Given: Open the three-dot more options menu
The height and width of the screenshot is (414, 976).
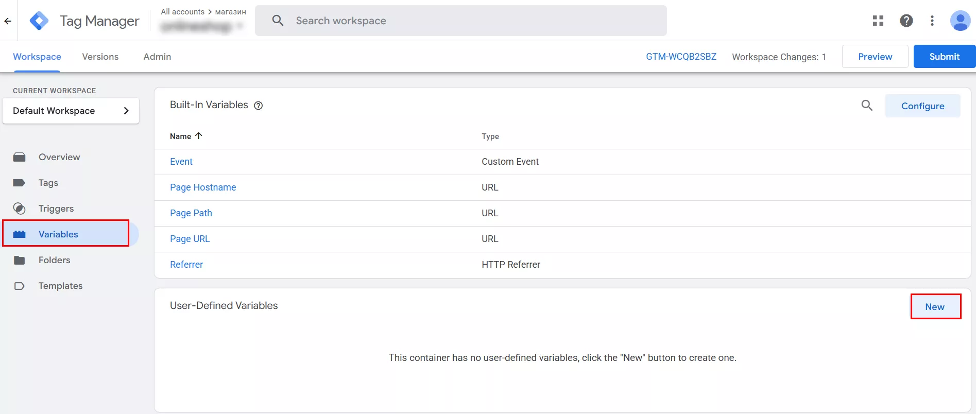Looking at the screenshot, I should (932, 21).
